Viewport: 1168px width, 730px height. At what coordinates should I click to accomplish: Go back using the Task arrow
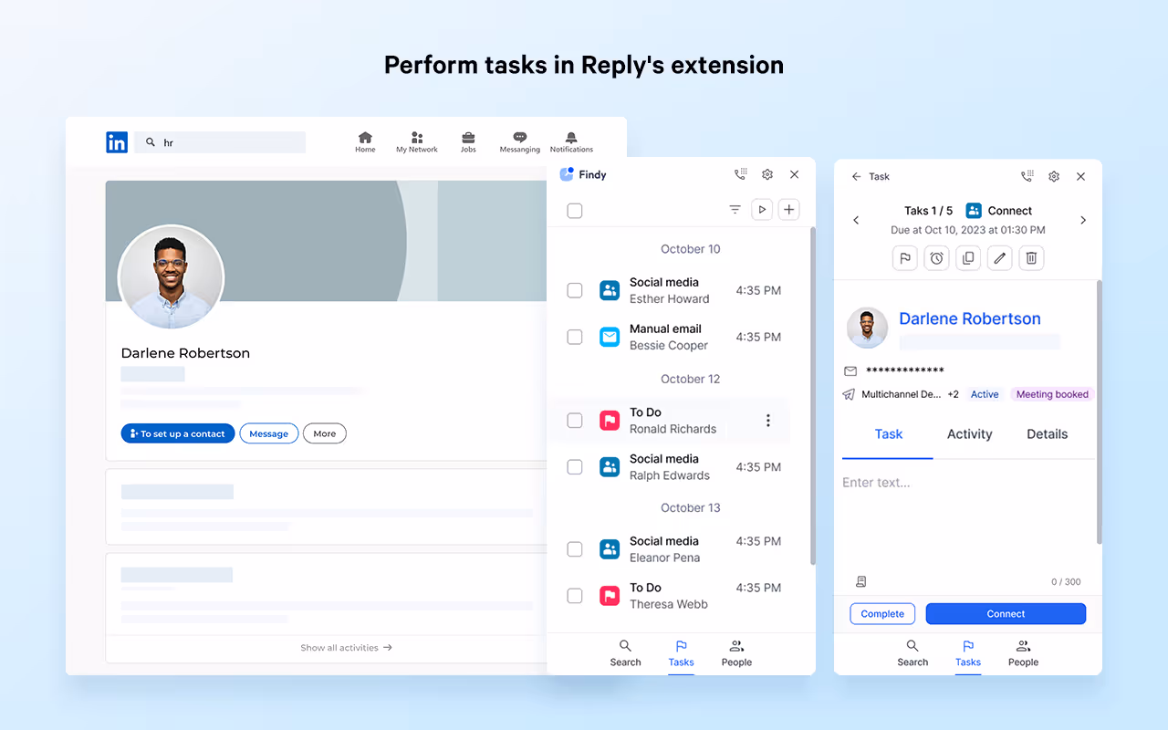click(856, 176)
